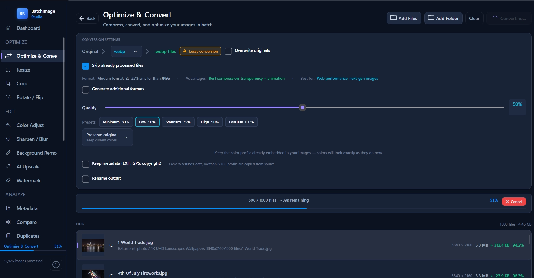
Task: Choose the Lossless 100% preset
Action: tap(241, 122)
